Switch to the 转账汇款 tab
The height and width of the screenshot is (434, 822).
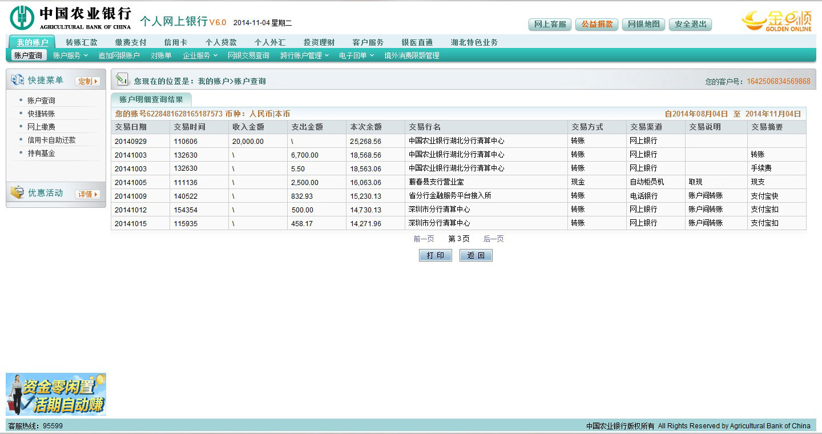[81, 42]
